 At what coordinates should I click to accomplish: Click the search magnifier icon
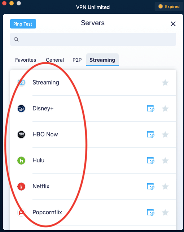[x=16, y=39]
